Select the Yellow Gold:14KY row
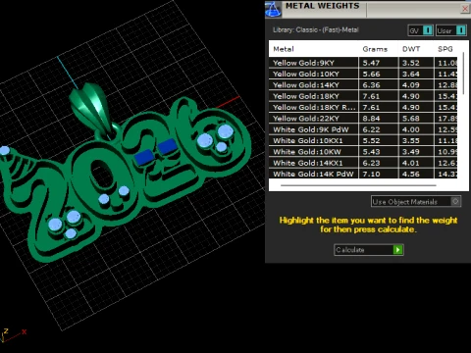The width and height of the screenshot is (471, 353). click(x=363, y=85)
